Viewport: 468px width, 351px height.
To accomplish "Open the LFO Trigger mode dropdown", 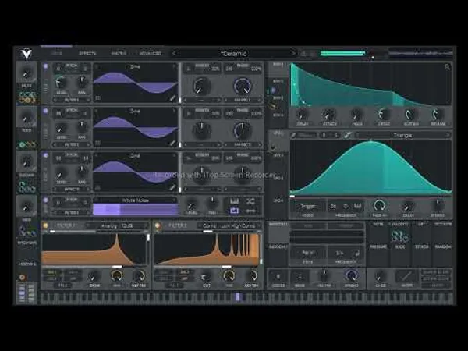I will 308,206.
